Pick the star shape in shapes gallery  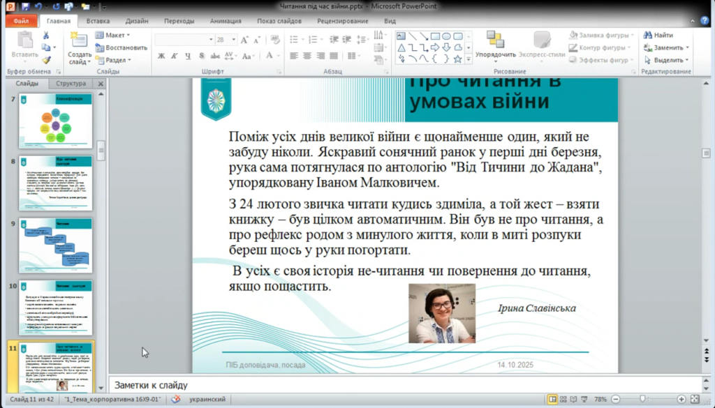pyautogui.click(x=457, y=59)
